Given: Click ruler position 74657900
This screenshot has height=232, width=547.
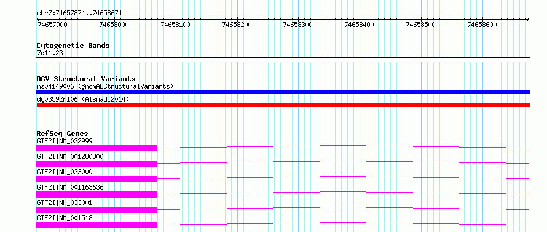Looking at the screenshot, I should (52, 25).
